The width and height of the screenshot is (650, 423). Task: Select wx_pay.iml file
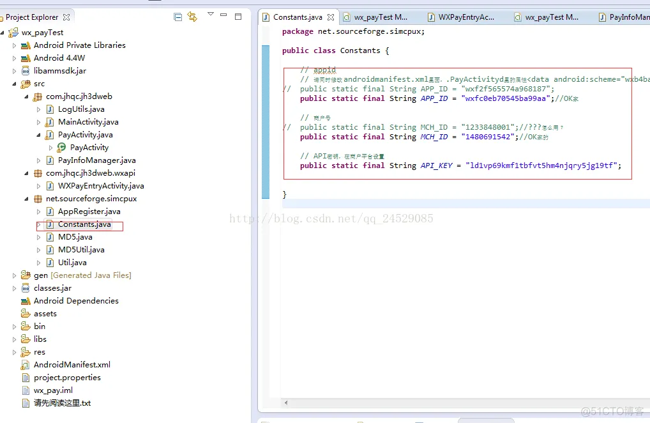tap(53, 390)
